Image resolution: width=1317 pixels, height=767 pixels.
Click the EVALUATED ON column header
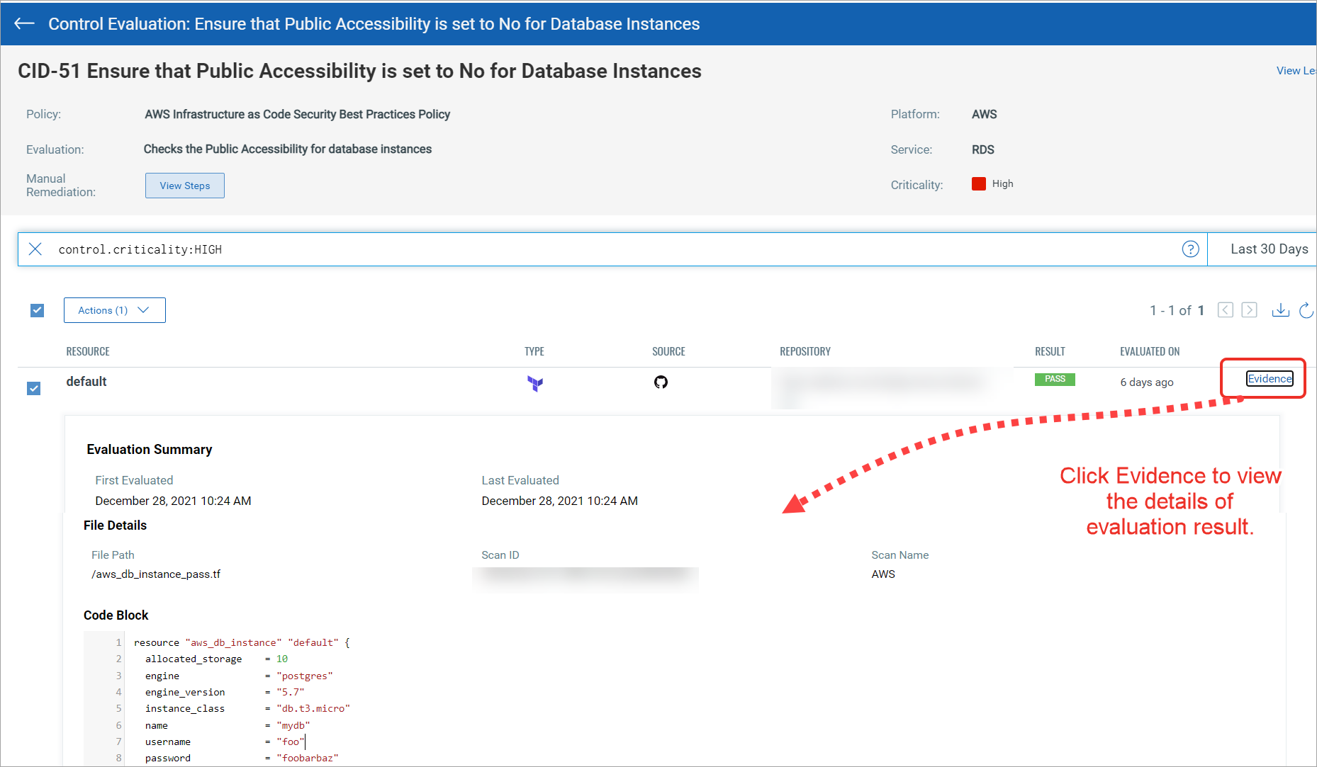pos(1150,351)
